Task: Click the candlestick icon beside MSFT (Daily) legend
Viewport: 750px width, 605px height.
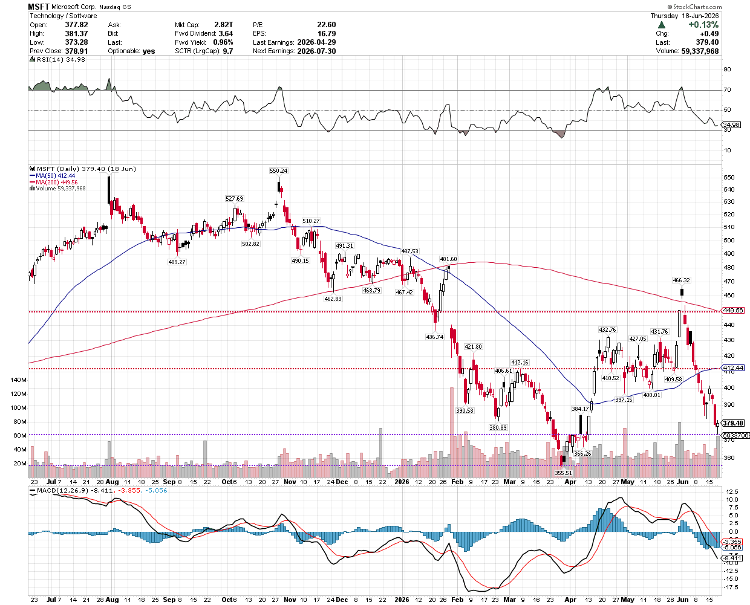Action: [33, 169]
